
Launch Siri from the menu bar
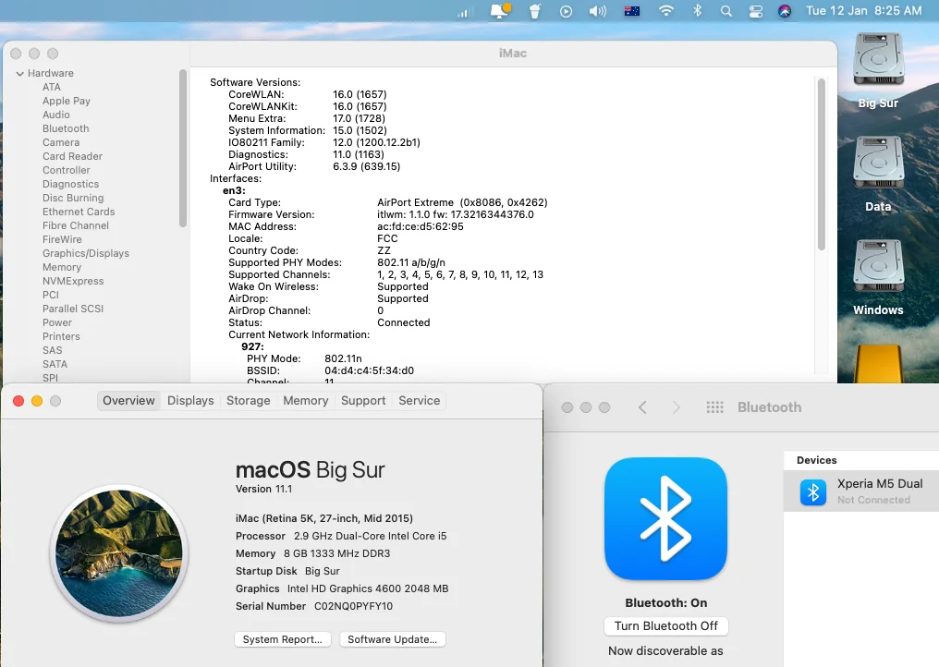pos(785,11)
